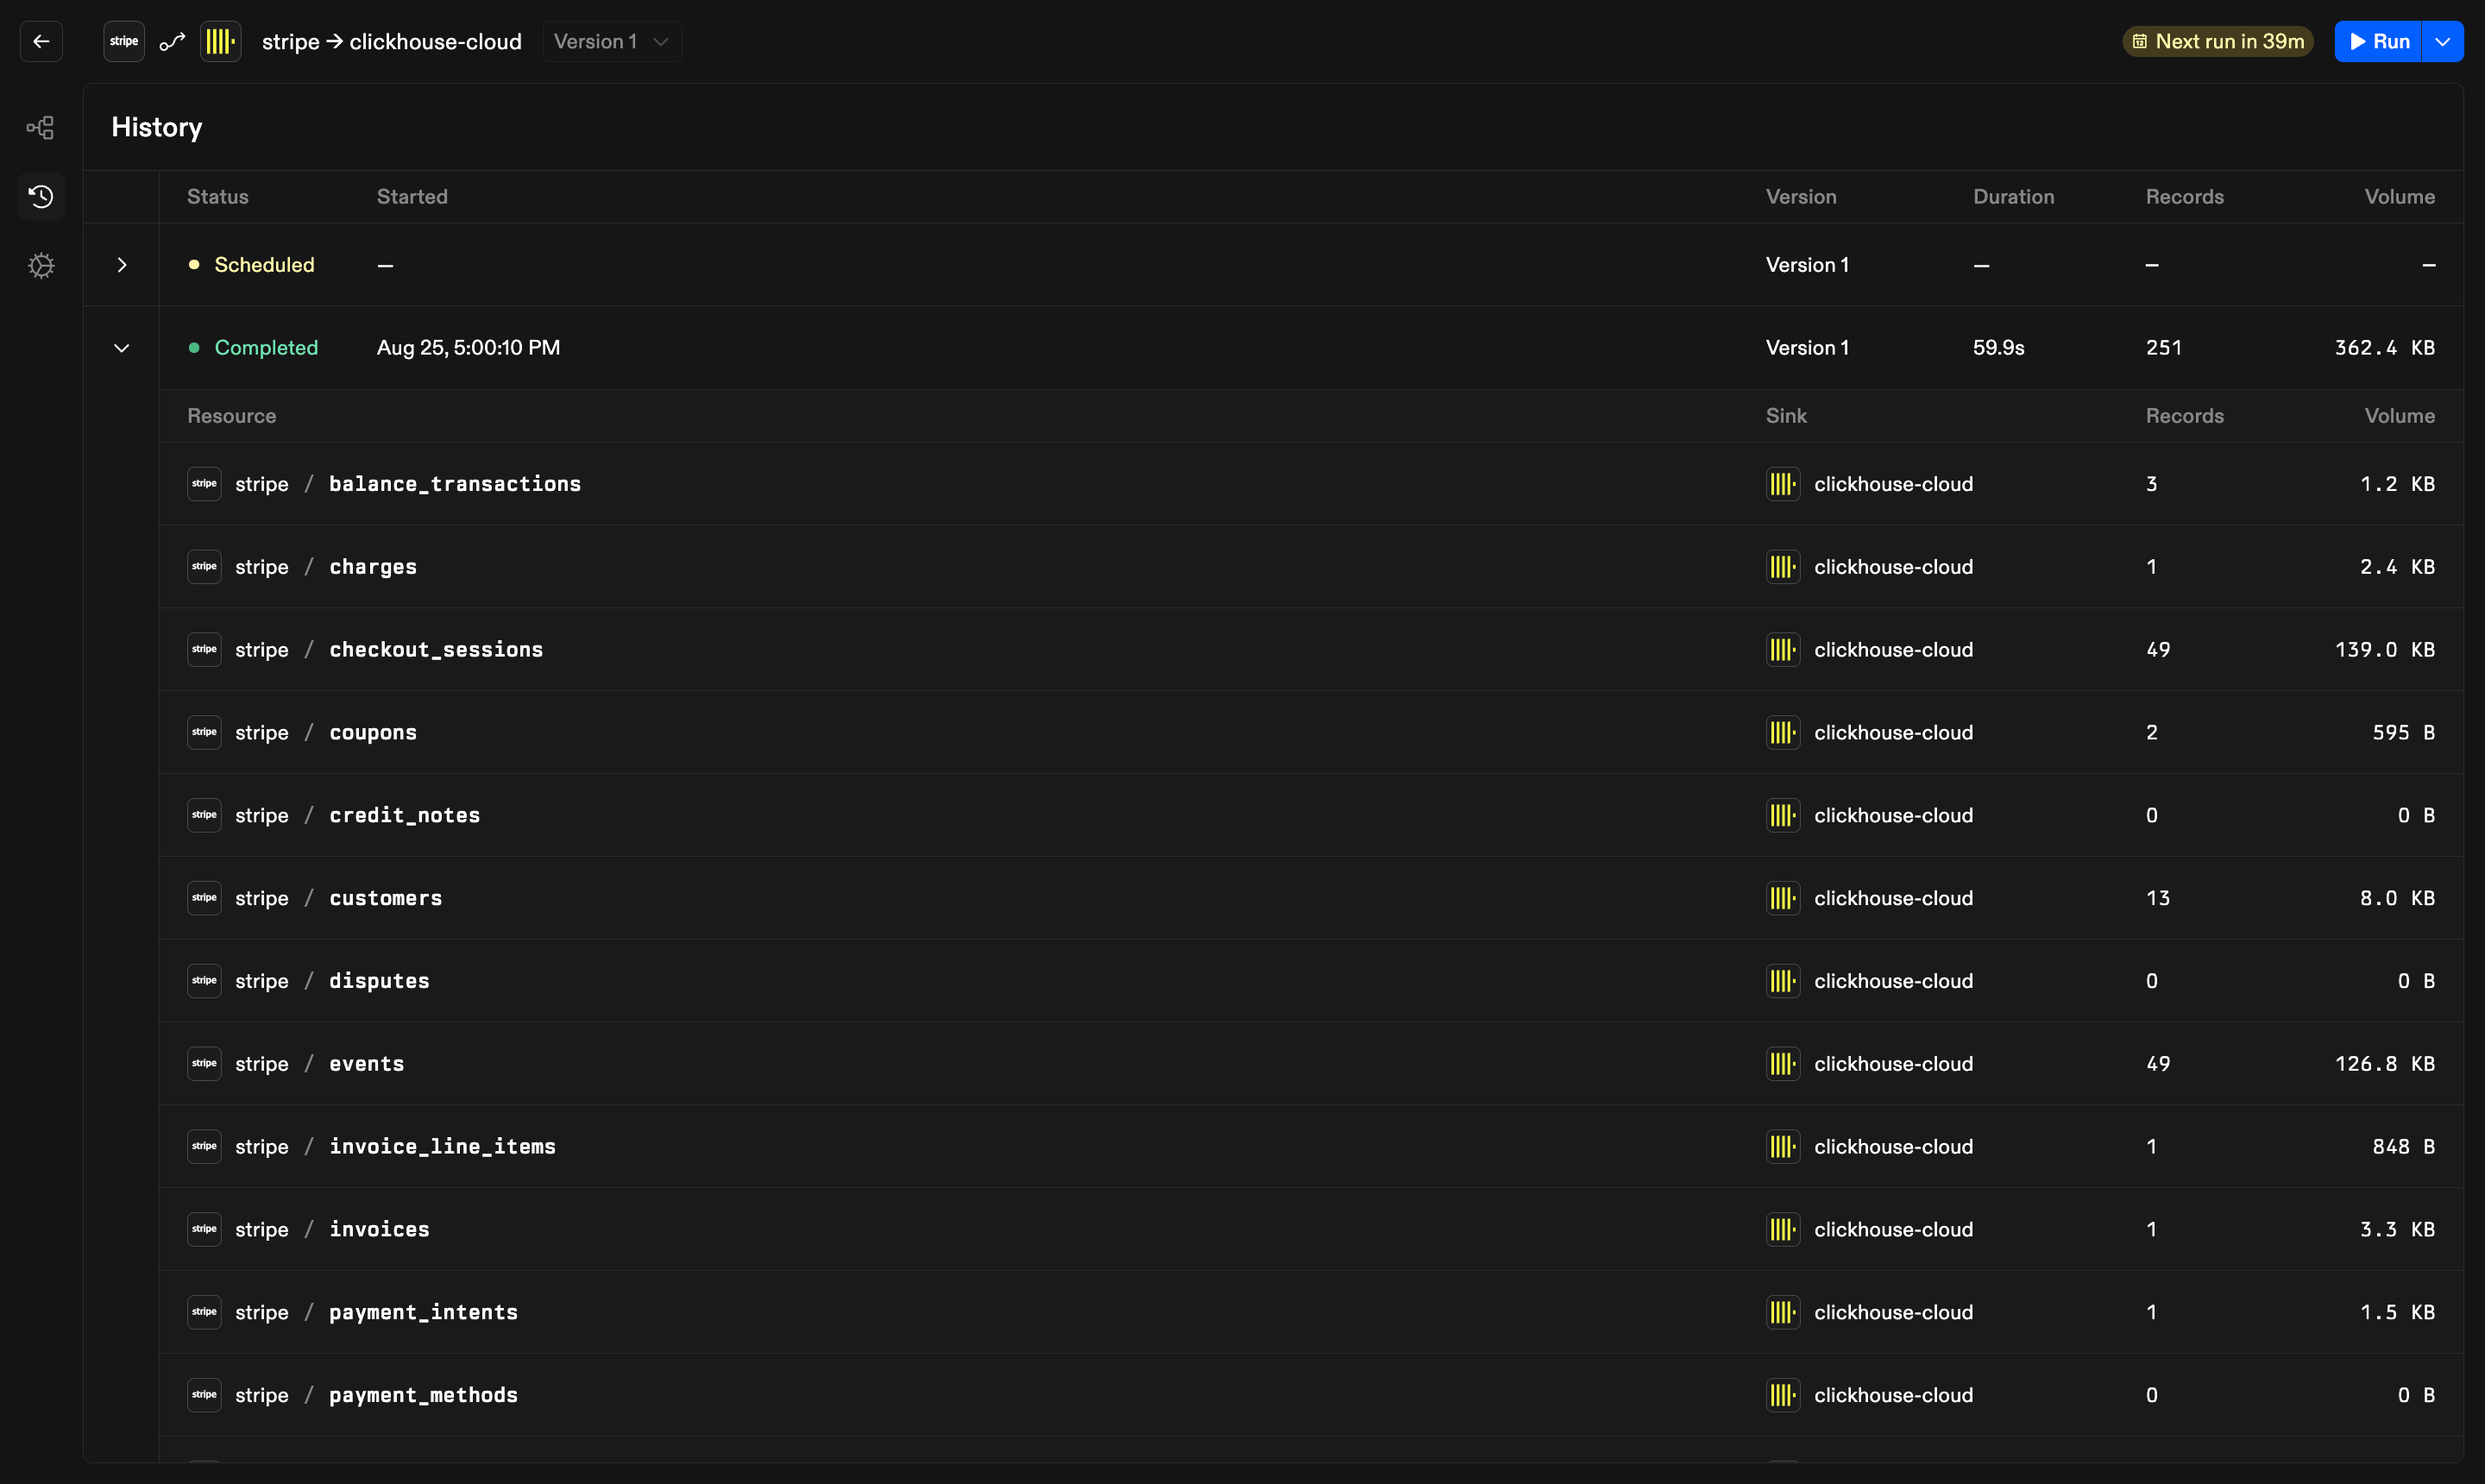This screenshot has height=1484, width=2485.
Task: Collapse the Completed run row
Action: [122, 348]
